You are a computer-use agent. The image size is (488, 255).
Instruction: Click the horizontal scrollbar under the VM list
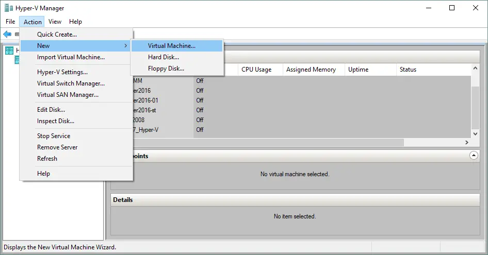310,142
